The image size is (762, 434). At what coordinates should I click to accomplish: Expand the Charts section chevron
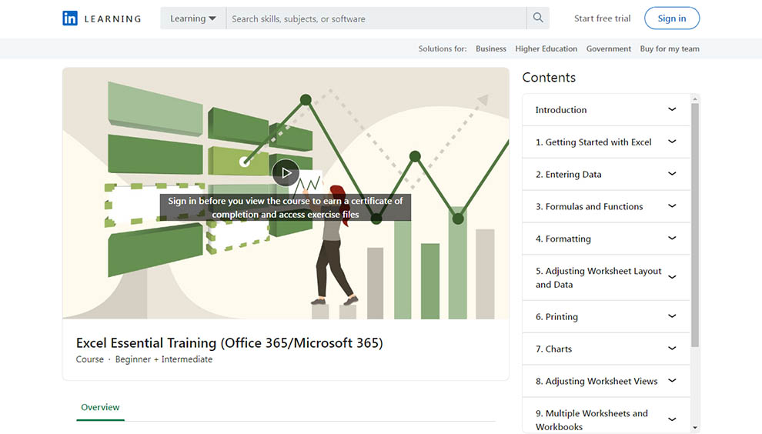pyautogui.click(x=672, y=349)
